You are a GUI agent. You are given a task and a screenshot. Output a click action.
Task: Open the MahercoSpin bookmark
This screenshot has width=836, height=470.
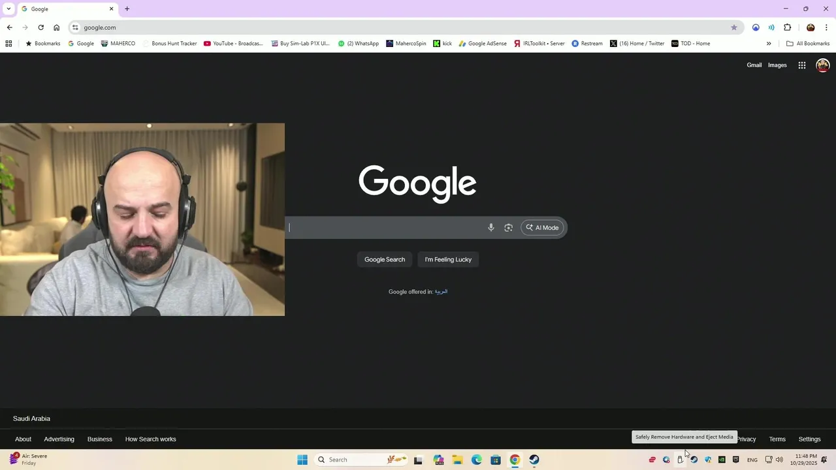pyautogui.click(x=406, y=44)
